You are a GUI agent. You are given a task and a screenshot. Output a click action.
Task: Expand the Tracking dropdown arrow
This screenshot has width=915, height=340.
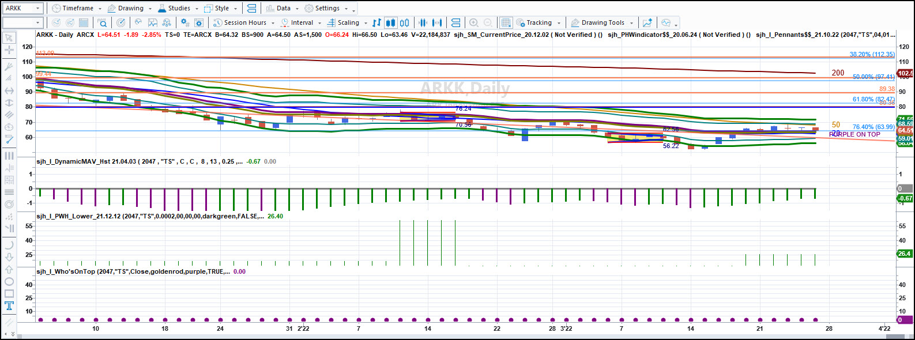coord(559,24)
